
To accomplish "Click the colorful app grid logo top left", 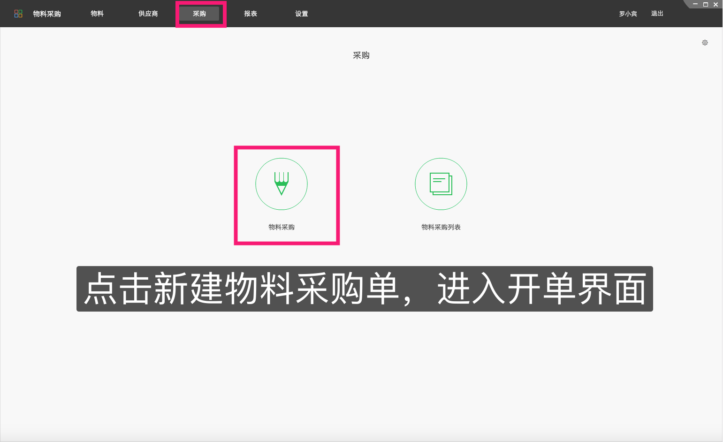I will click(x=18, y=13).
